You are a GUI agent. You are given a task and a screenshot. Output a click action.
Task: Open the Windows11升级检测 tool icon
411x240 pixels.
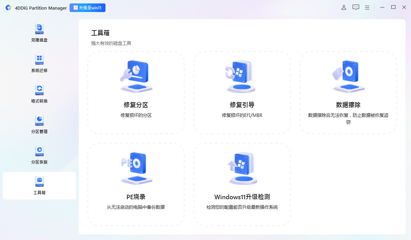tap(242, 168)
